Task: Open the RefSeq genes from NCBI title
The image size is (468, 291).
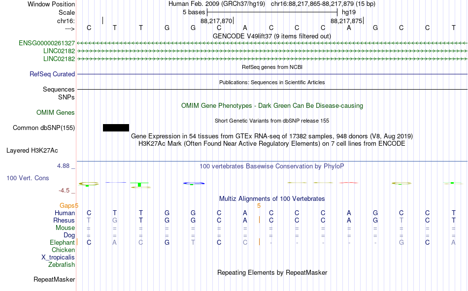Action: pos(272,67)
